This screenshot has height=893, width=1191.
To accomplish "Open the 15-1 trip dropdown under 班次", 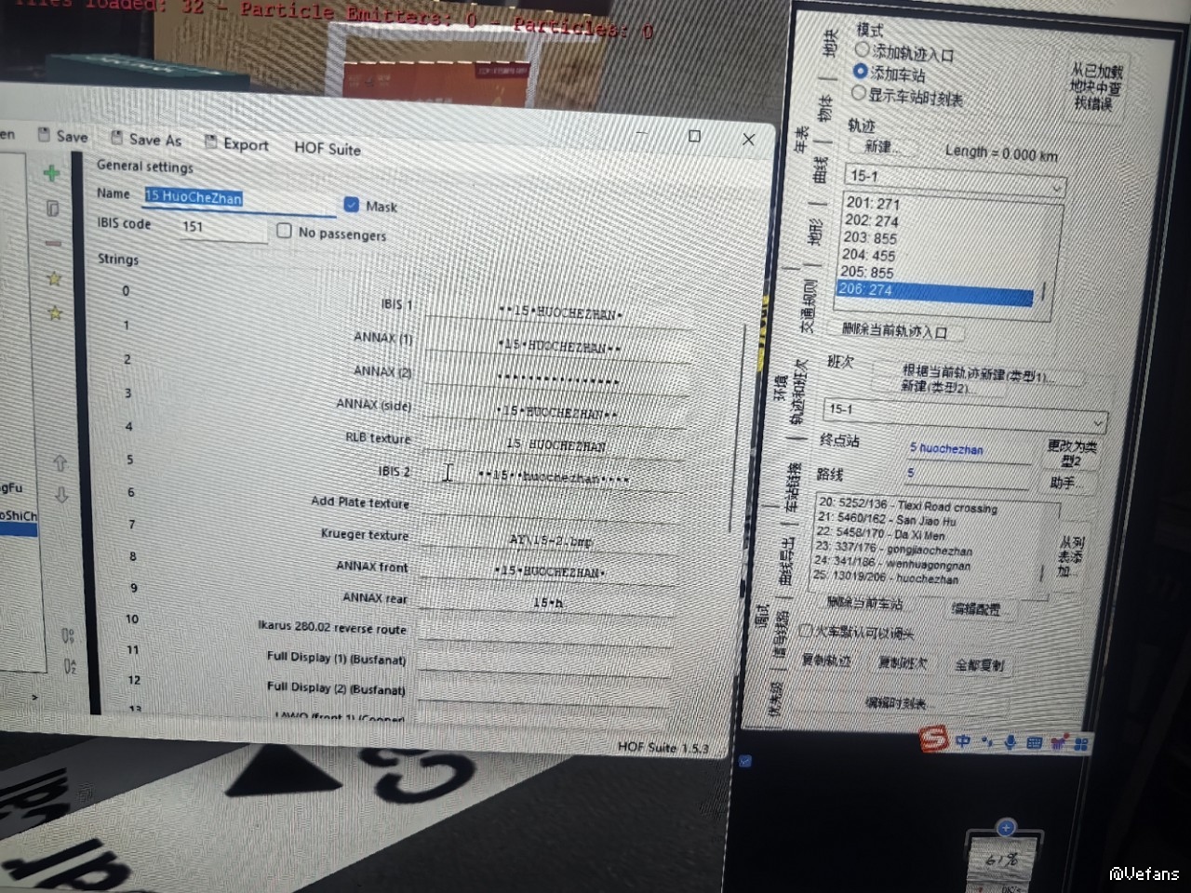I will 965,414.
